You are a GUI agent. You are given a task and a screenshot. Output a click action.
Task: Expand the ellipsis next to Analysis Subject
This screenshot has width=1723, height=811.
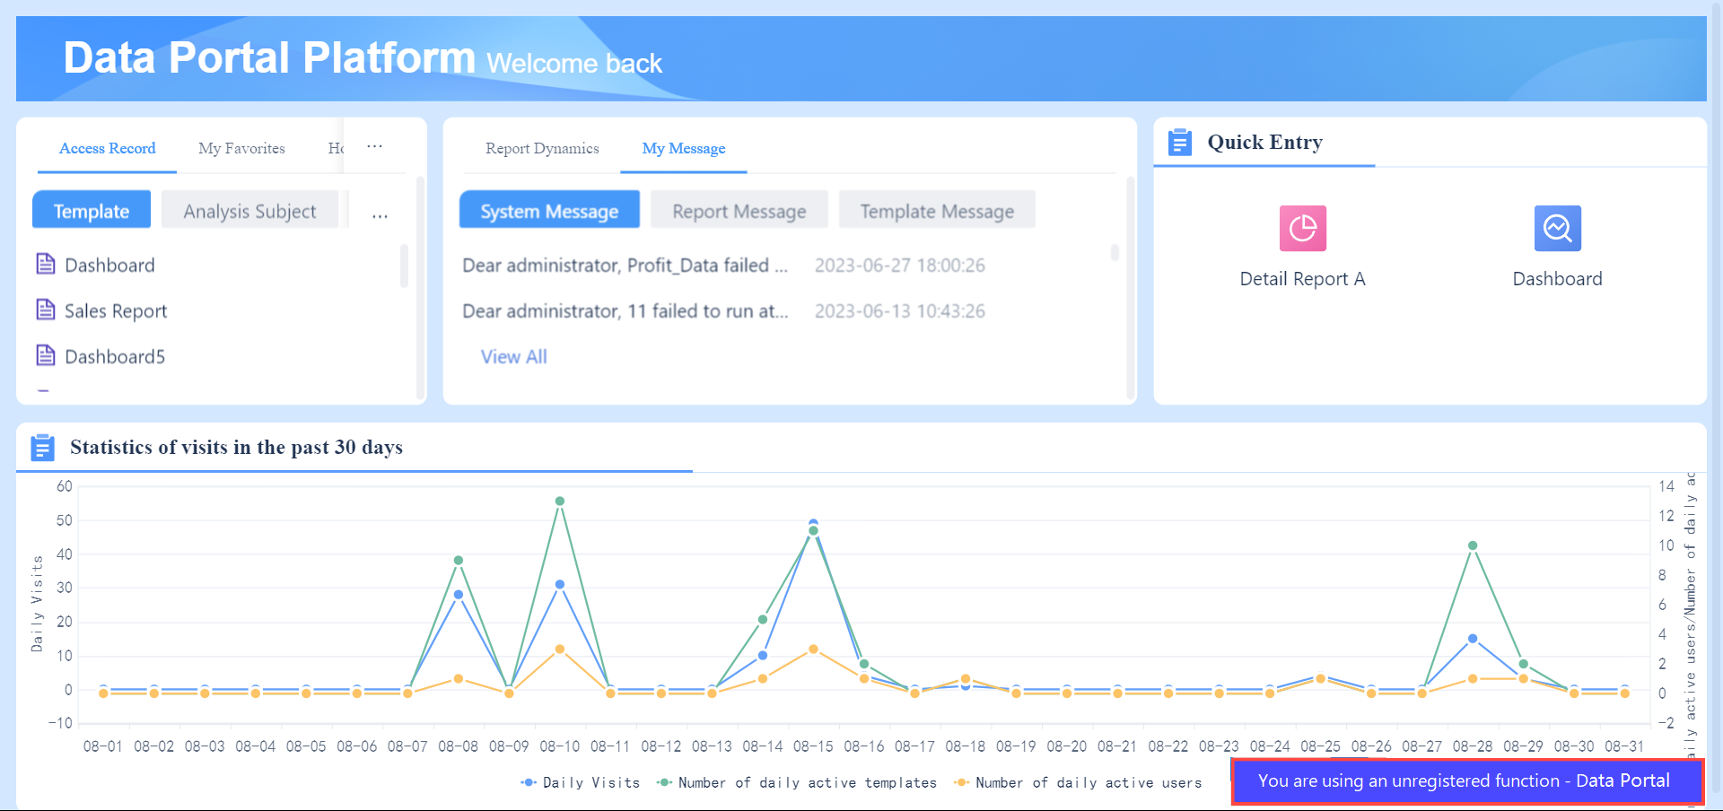point(380,214)
